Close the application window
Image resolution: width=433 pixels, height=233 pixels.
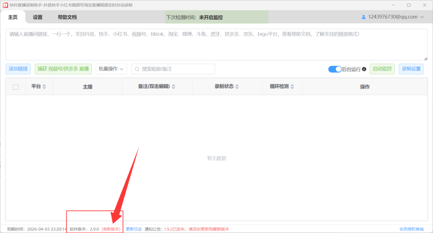[x=425, y=5]
